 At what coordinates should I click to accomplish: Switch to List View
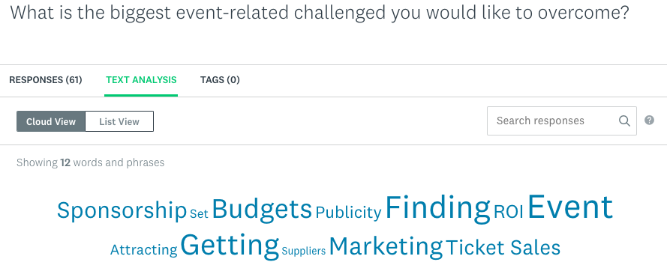click(x=119, y=122)
